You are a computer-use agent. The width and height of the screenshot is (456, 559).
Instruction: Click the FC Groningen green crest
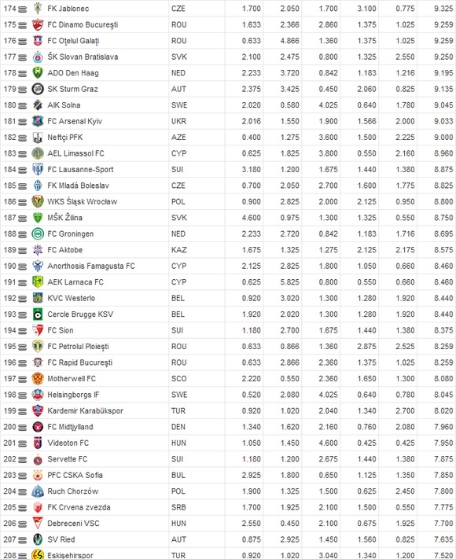pyautogui.click(x=38, y=234)
